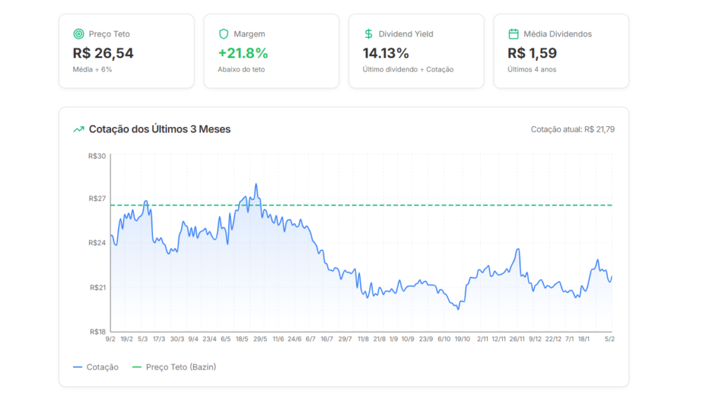The image size is (719, 394).
Task: Click the Cotação dos Últimos 3 Meses heading
Action: click(x=159, y=129)
